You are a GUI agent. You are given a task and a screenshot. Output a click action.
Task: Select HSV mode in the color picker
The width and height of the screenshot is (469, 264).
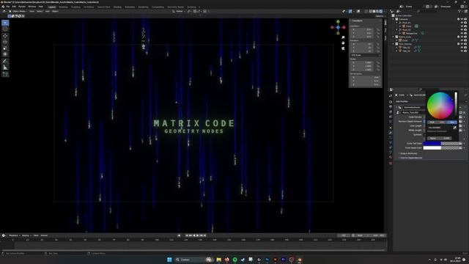[x=442, y=122]
